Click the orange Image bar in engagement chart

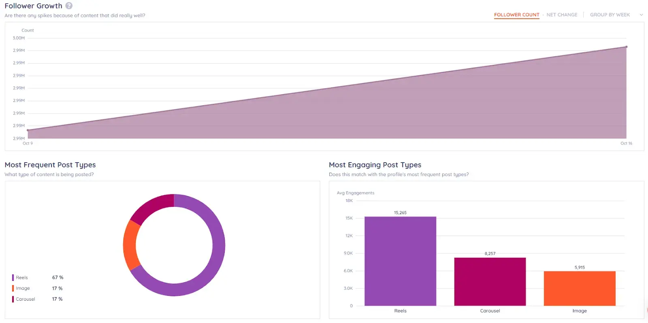(x=580, y=288)
